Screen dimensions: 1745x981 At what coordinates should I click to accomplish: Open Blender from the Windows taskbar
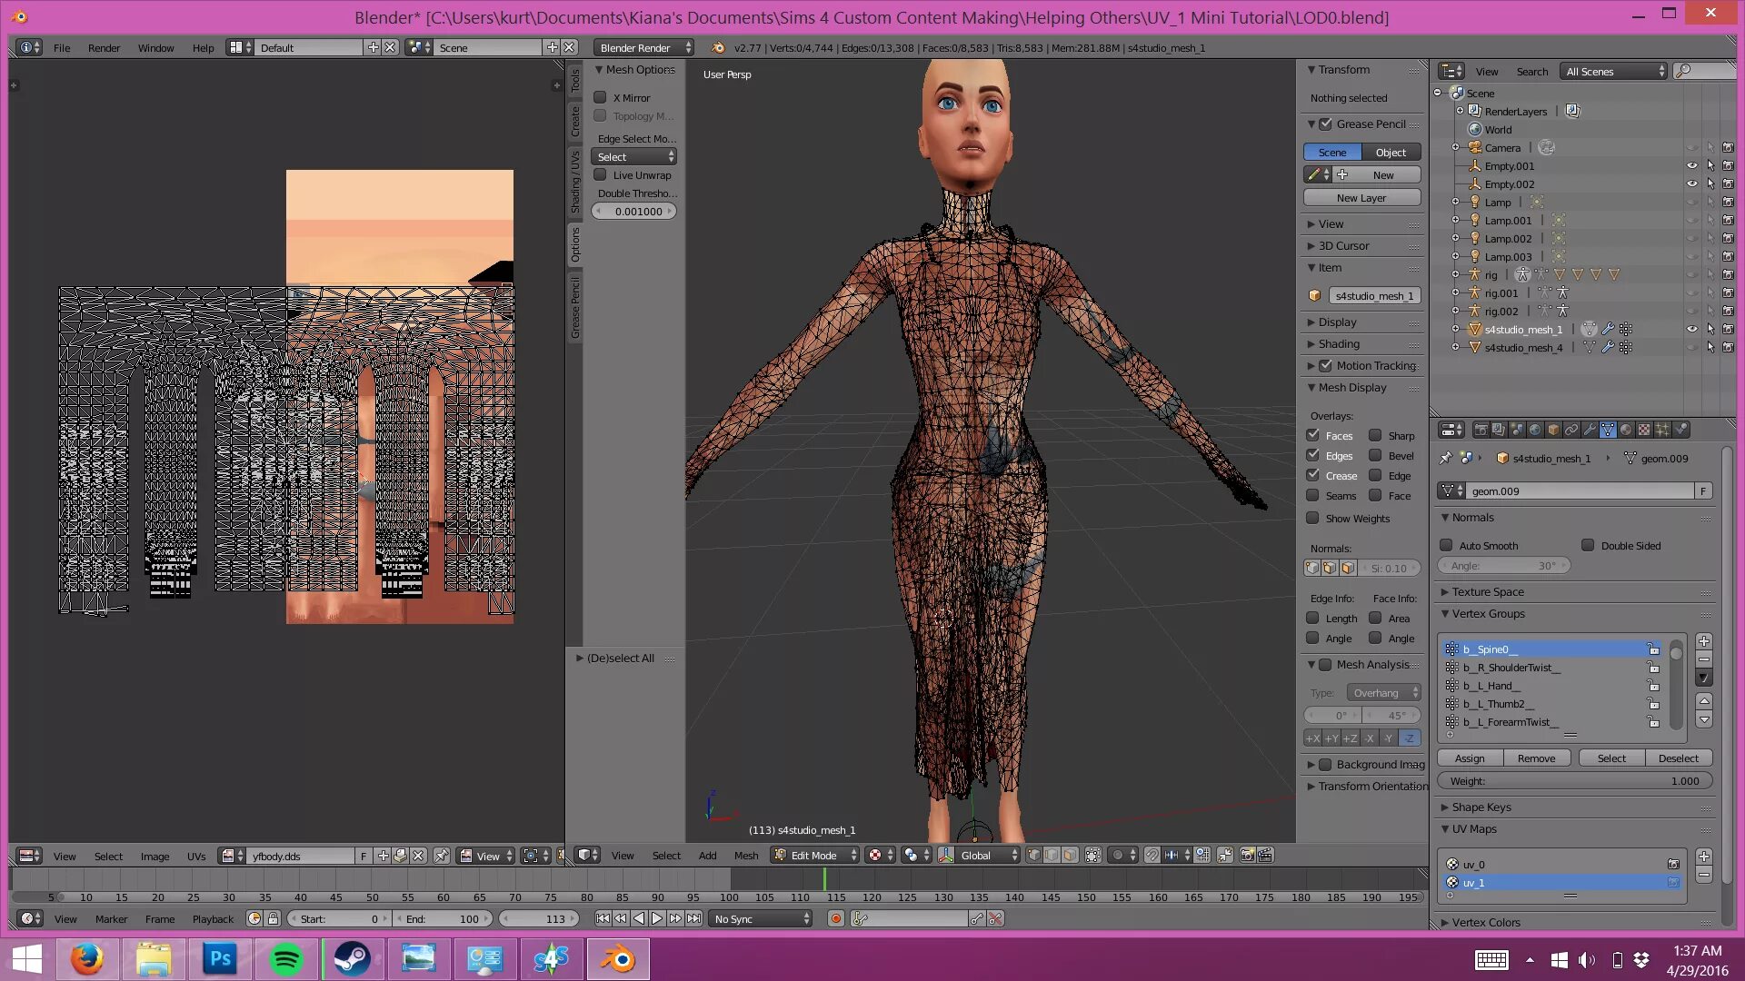coord(618,959)
